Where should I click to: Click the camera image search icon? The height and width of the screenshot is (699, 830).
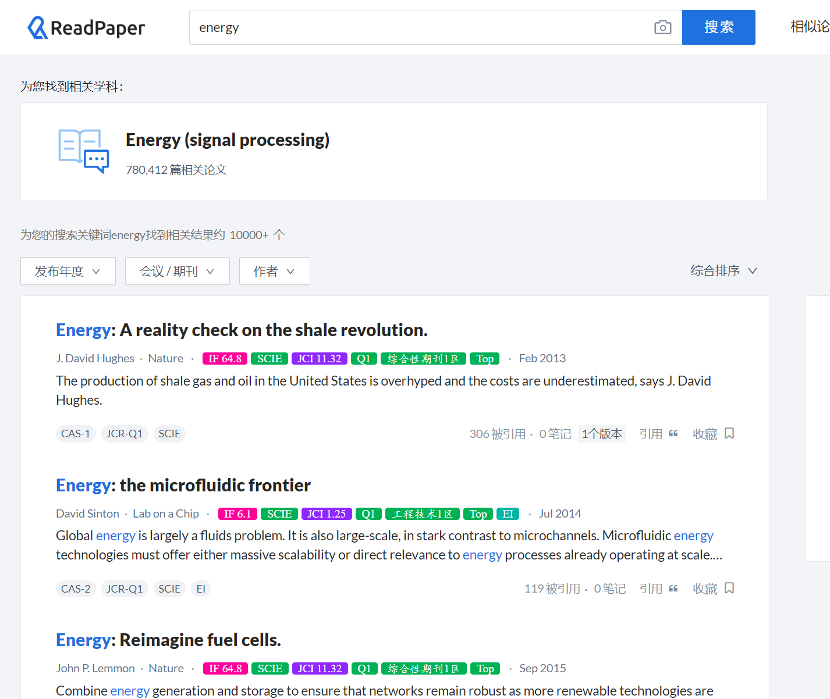[662, 27]
